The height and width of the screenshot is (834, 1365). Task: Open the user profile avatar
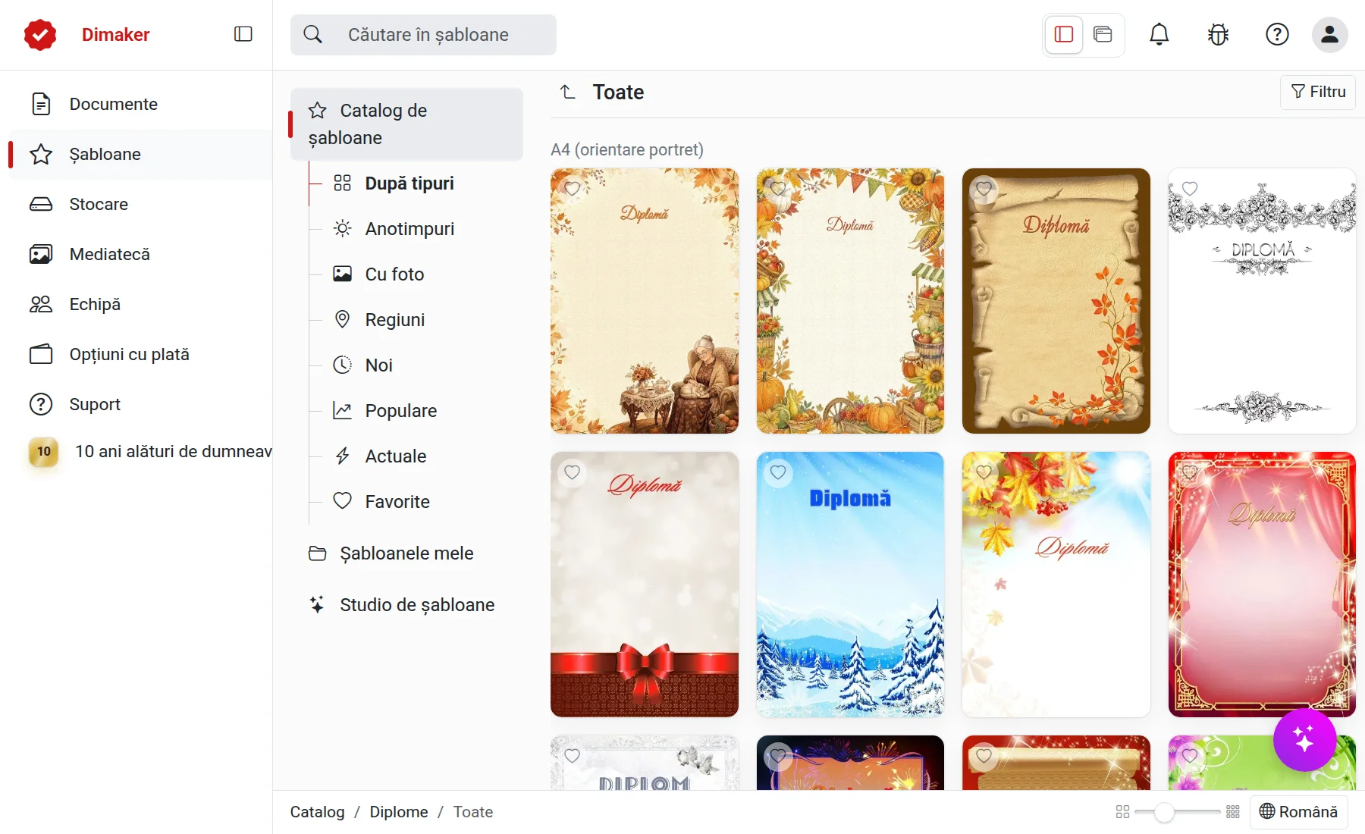[1329, 34]
